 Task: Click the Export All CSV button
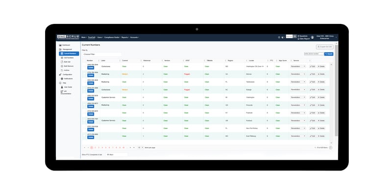click(324, 47)
